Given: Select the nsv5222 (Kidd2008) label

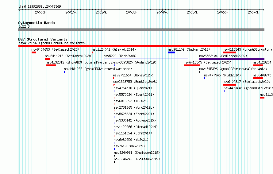Looking at the screenshot, I should coord(120,56).
